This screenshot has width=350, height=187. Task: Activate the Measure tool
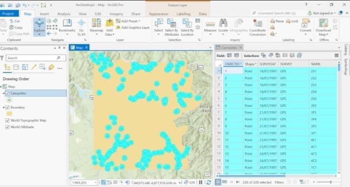(x=210, y=27)
